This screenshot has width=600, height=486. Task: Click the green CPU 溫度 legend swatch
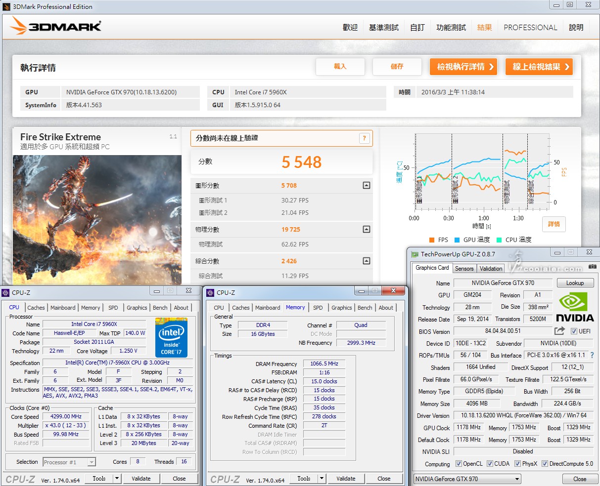[499, 240]
